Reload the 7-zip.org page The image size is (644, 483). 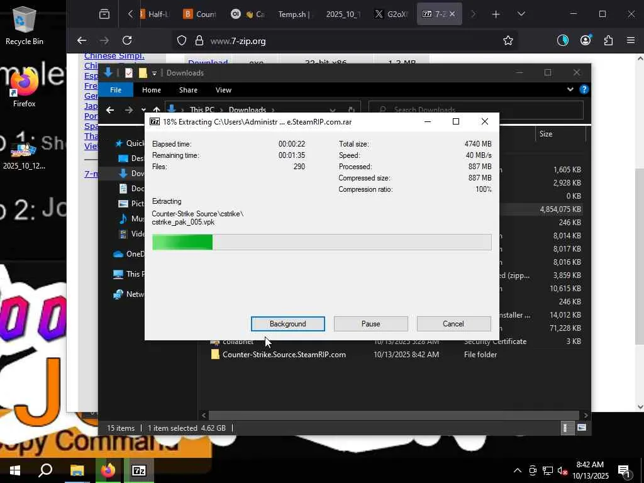click(127, 40)
